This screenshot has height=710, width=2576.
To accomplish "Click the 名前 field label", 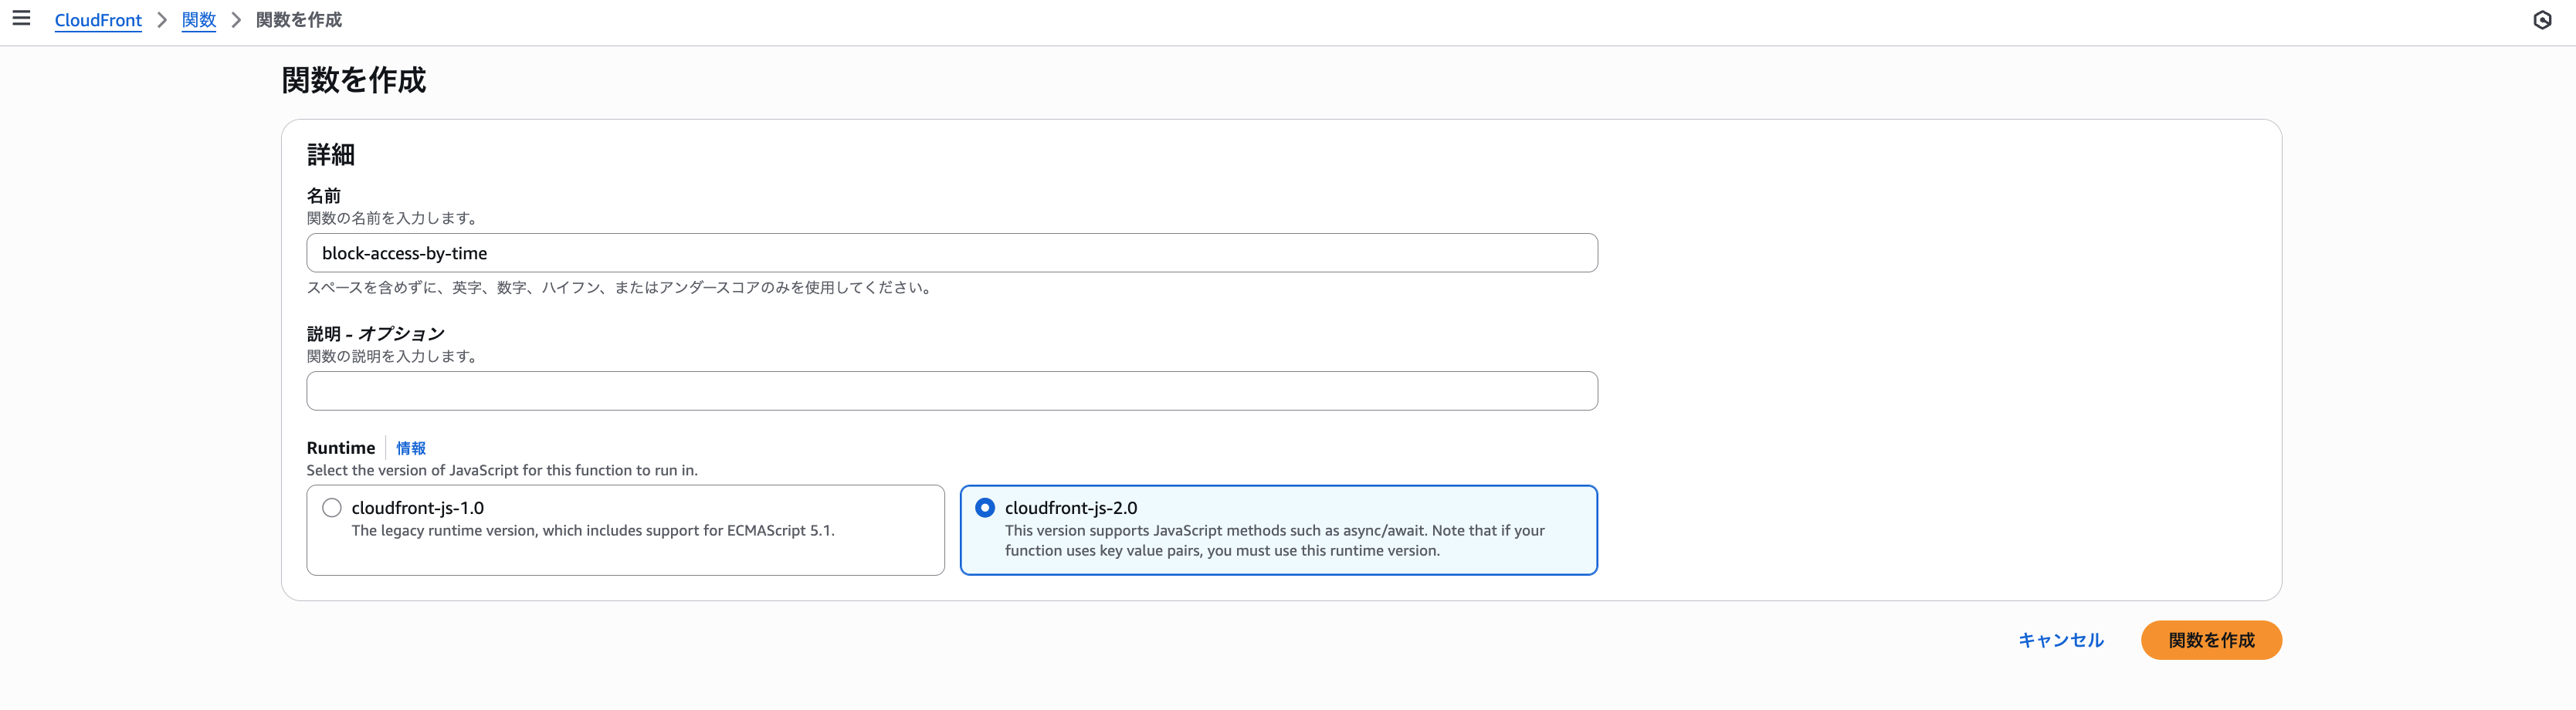I will pos(324,196).
